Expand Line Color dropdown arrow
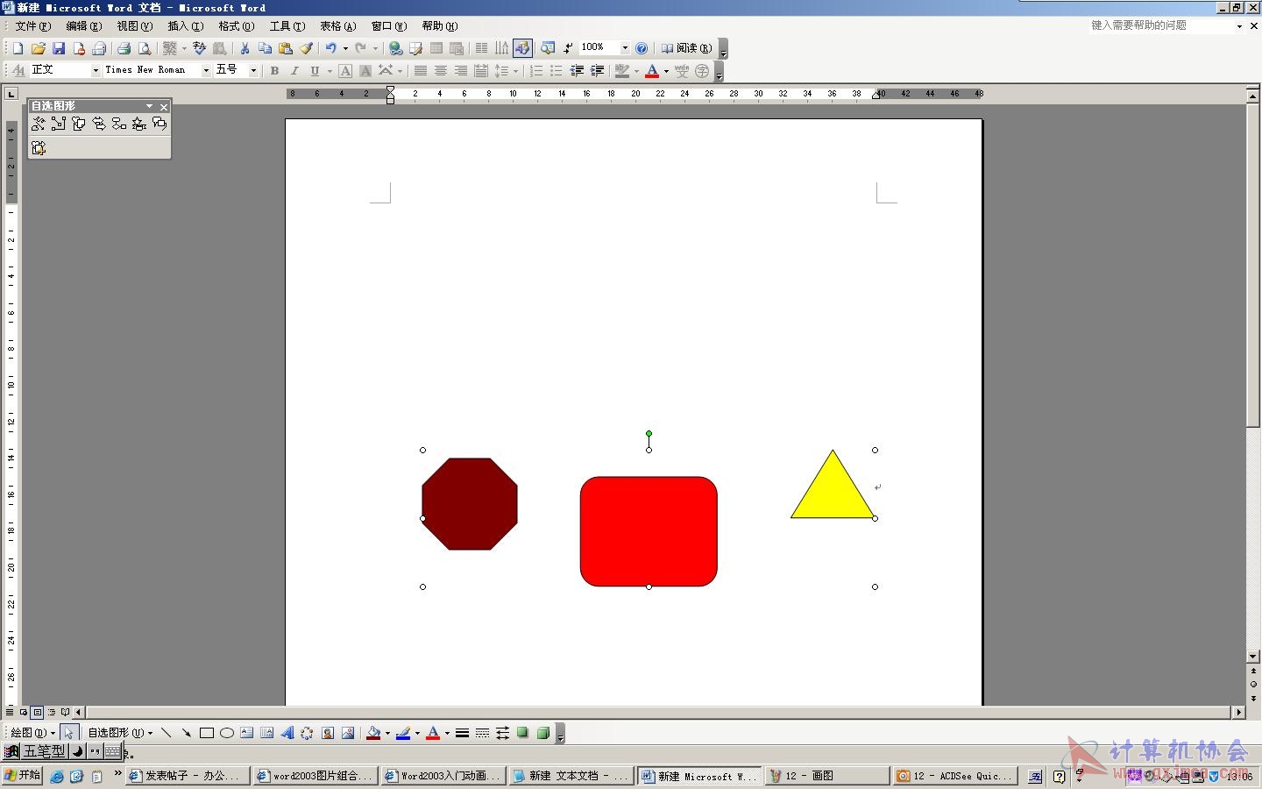Viewport: 1262px width, 789px height. [x=417, y=733]
